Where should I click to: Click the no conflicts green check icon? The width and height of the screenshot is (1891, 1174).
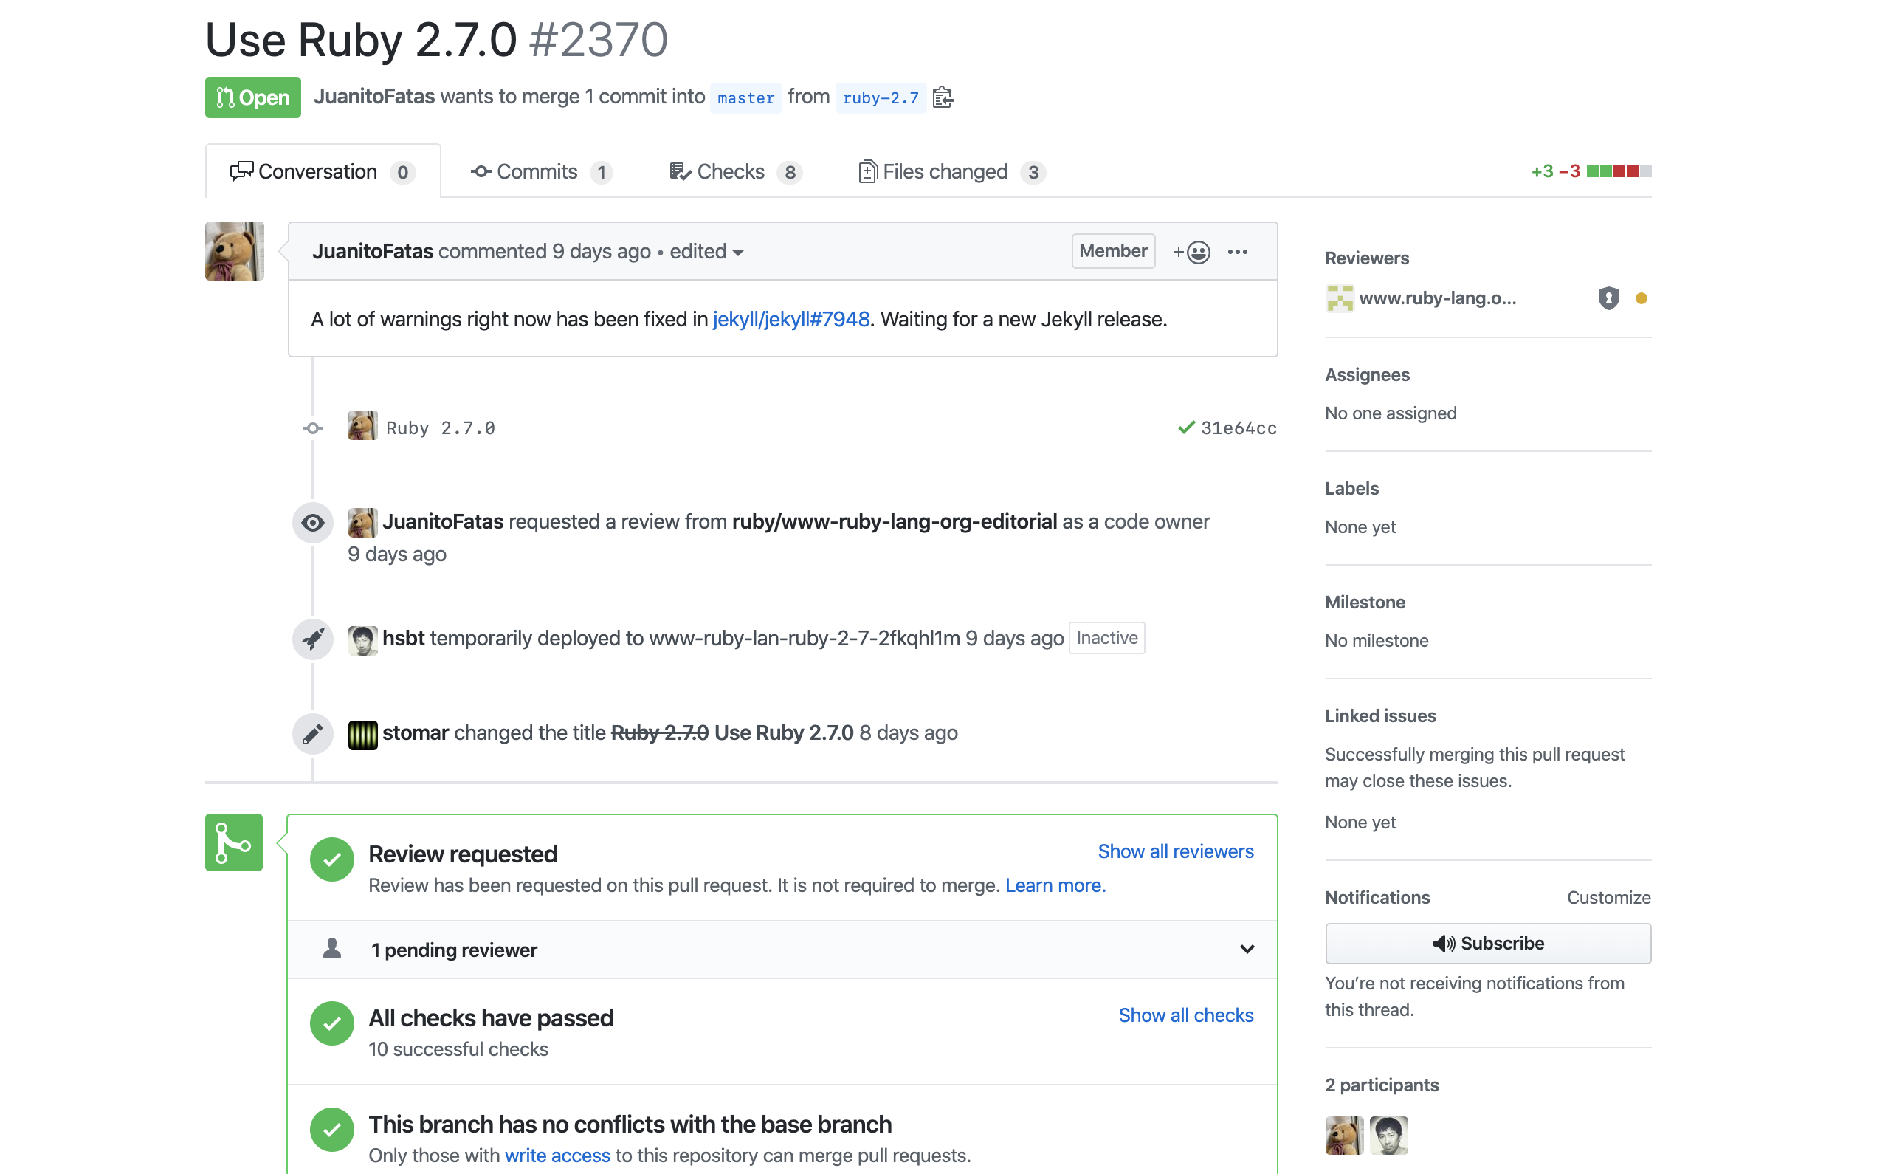332,1130
